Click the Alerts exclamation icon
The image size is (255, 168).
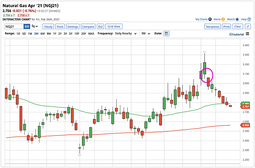click(223, 19)
